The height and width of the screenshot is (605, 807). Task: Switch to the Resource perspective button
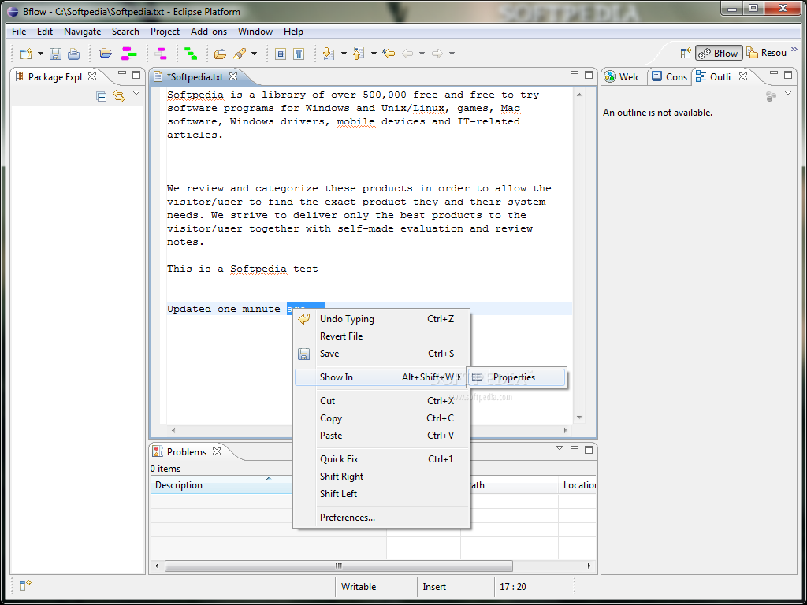[767, 53]
